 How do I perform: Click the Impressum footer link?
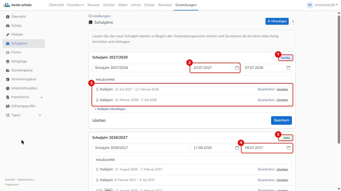[12, 185]
